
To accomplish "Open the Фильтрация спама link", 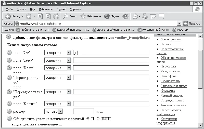I will point(174,86).
